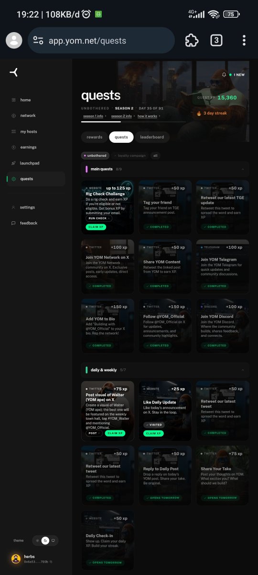
Task: Open the leaderboard tab
Action: coord(152,137)
